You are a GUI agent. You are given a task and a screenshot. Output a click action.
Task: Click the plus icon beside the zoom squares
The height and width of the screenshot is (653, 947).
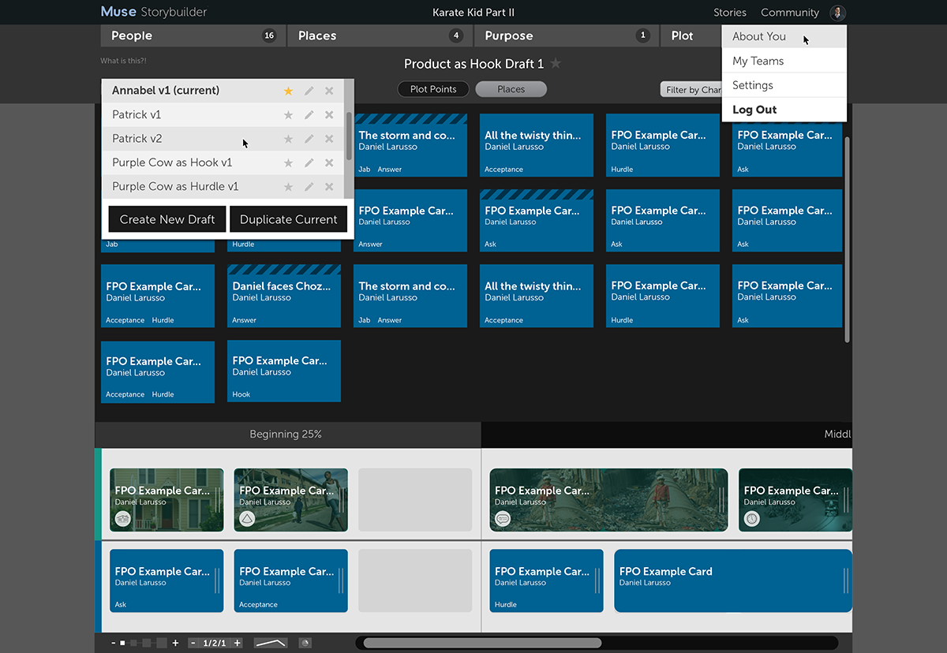coord(175,643)
